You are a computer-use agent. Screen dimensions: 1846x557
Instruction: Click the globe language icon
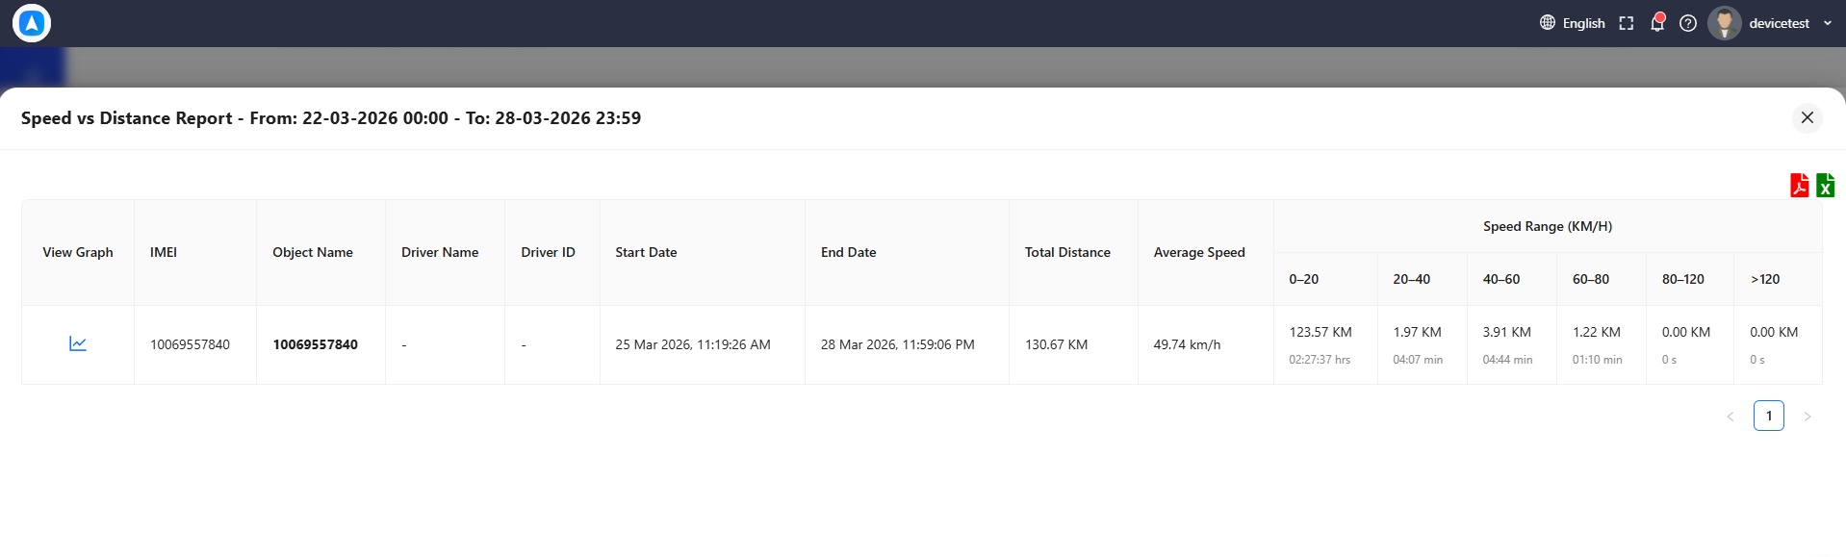pyautogui.click(x=1548, y=22)
